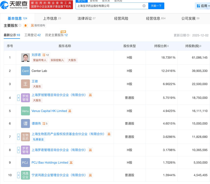Click the bell alert icon beside 主要股东
This screenshot has height=184, width=210.
[x=25, y=26]
